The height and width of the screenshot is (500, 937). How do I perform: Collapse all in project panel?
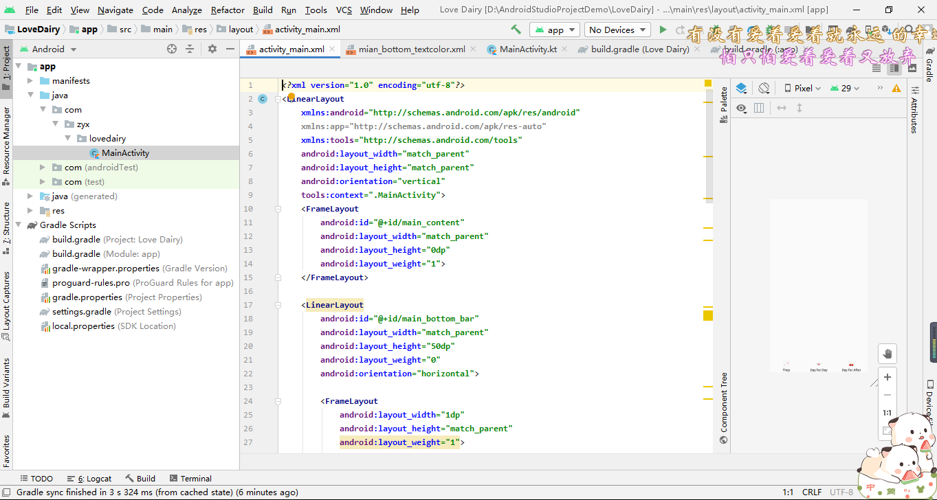click(190, 49)
